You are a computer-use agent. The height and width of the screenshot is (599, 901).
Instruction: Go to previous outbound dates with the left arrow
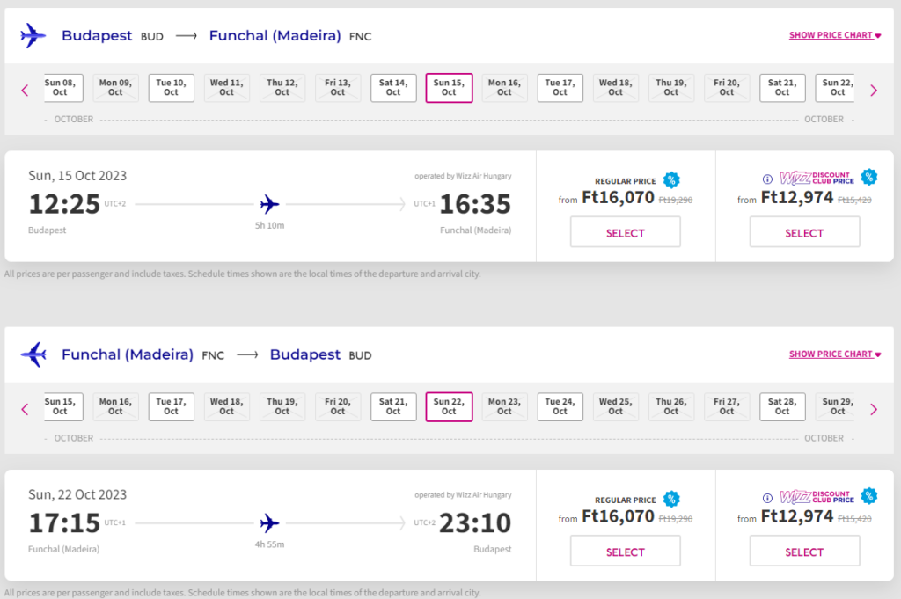25,90
